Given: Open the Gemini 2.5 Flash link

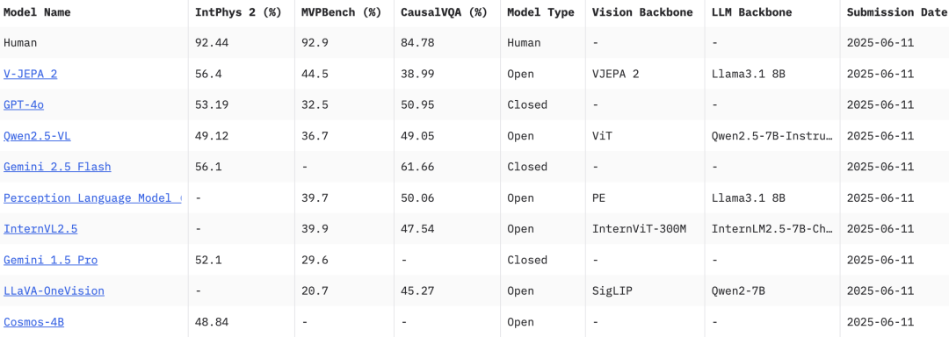Looking at the screenshot, I should [x=57, y=167].
